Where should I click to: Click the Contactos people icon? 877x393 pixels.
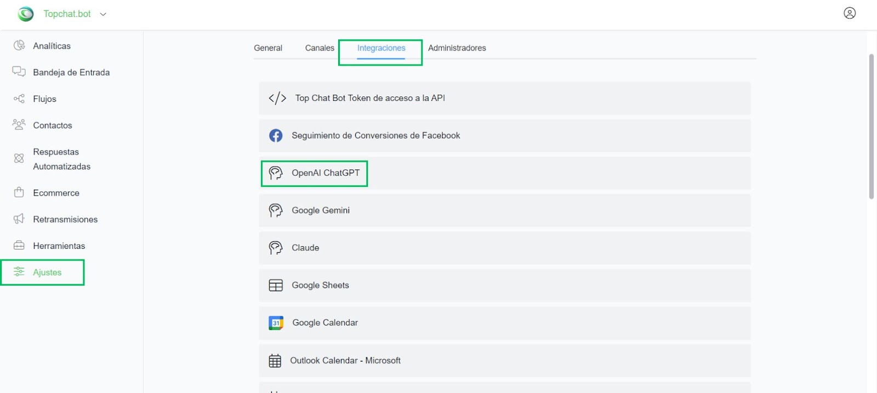tap(19, 124)
